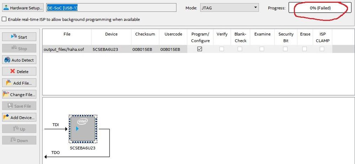
Task: Start programming with the Start button
Action: (19, 37)
